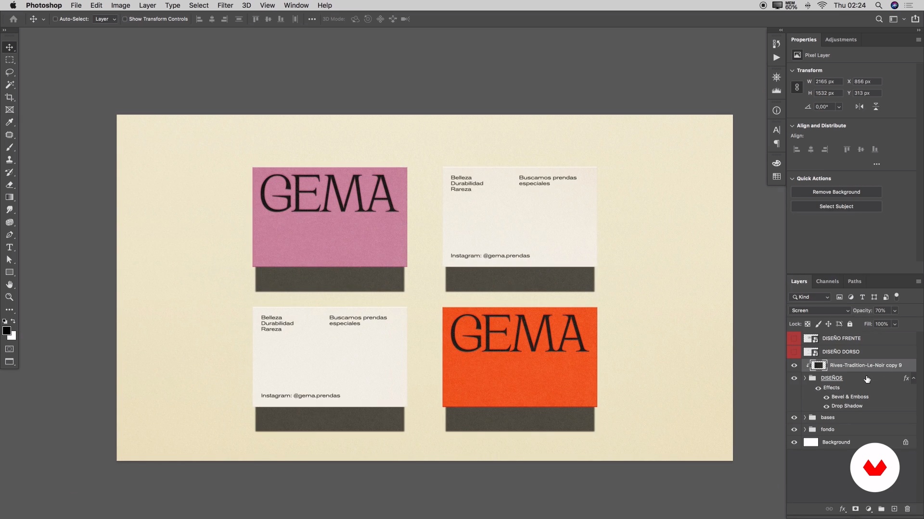The image size is (924, 519).
Task: Click Remove Background button
Action: [x=836, y=192]
